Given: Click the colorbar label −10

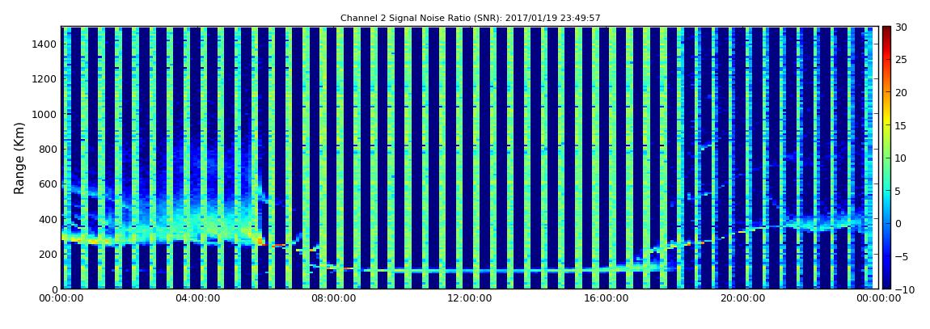Looking at the screenshot, I should [903, 289].
